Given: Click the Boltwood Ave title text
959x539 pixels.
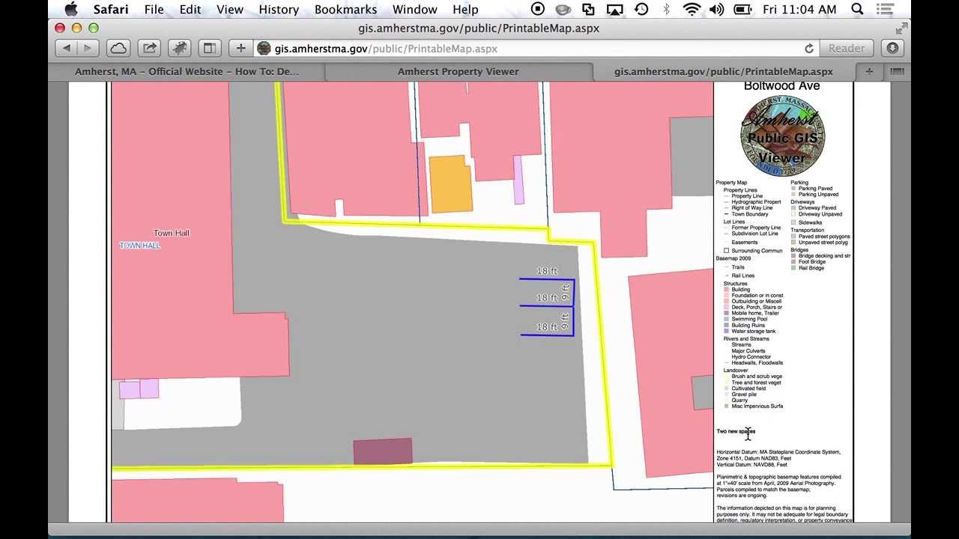Looking at the screenshot, I should pos(781,85).
